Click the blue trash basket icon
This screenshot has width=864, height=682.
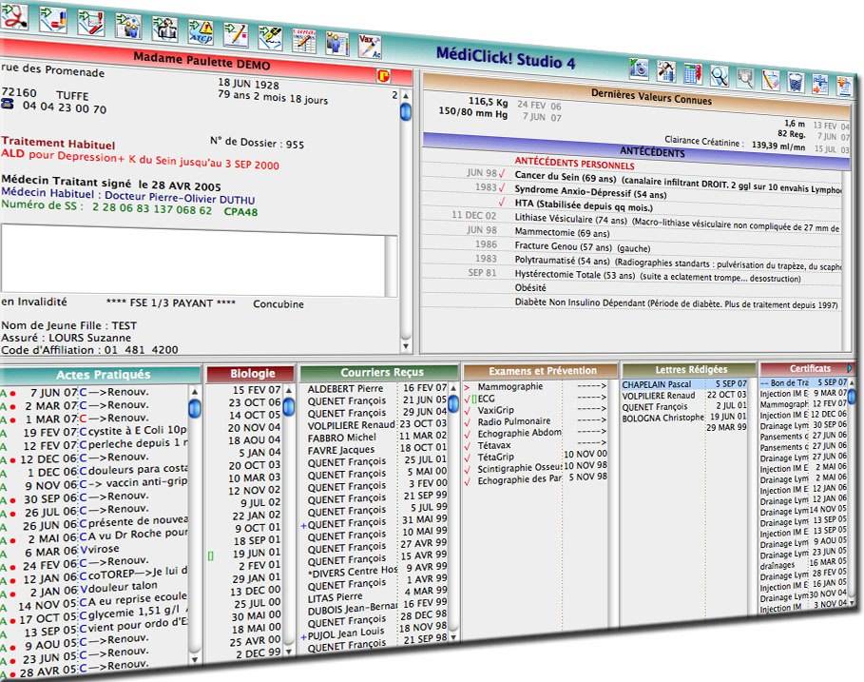click(x=796, y=83)
